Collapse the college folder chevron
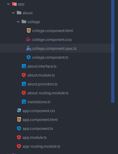 18,22
